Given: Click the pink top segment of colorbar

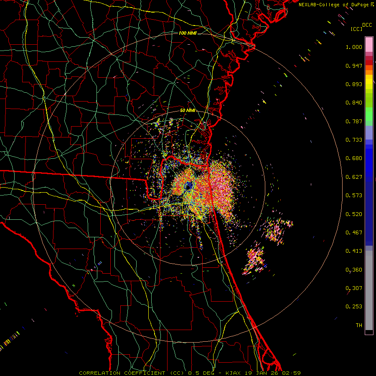Looking at the screenshot, I should click(369, 44).
